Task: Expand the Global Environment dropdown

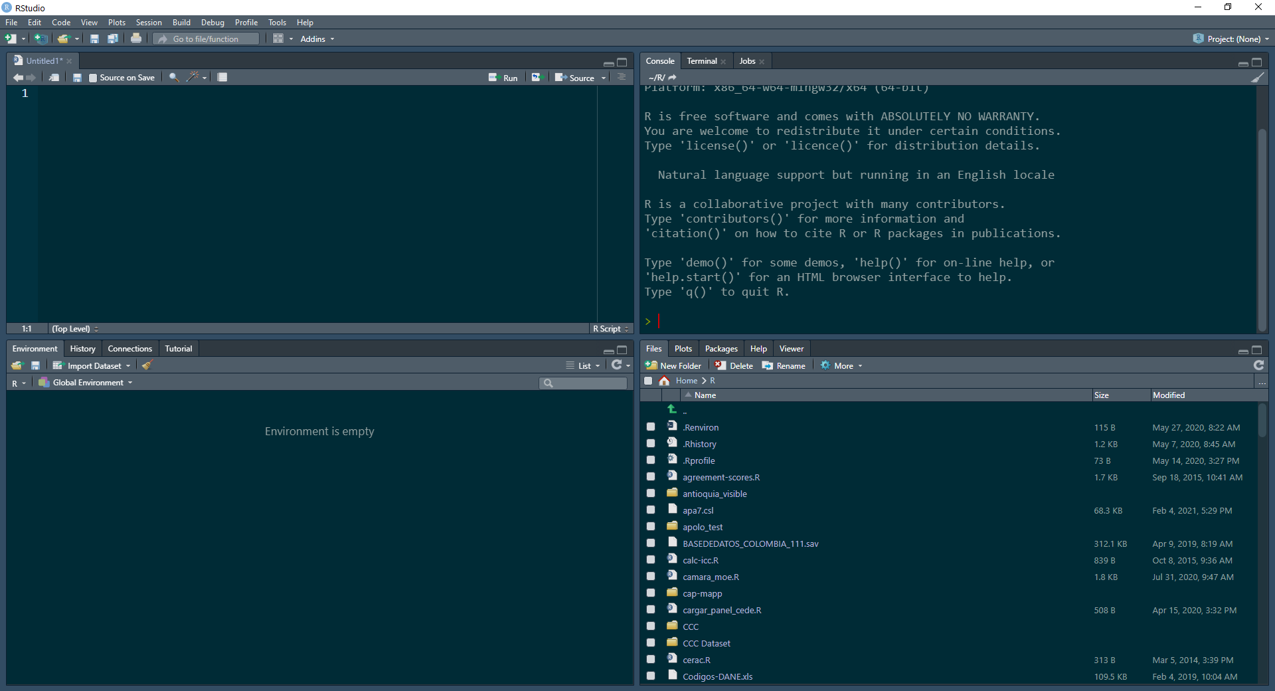Action: coord(86,383)
